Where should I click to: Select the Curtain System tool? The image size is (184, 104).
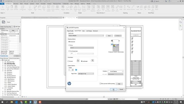(49, 8)
